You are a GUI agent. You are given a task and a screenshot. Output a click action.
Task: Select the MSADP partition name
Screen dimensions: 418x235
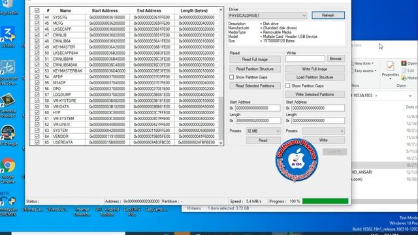tap(59, 83)
